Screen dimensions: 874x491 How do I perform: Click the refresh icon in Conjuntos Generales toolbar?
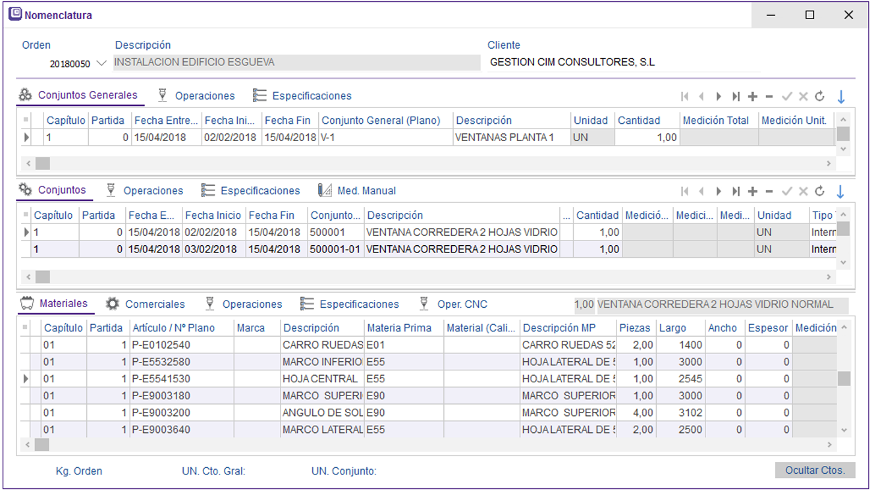[x=819, y=97]
